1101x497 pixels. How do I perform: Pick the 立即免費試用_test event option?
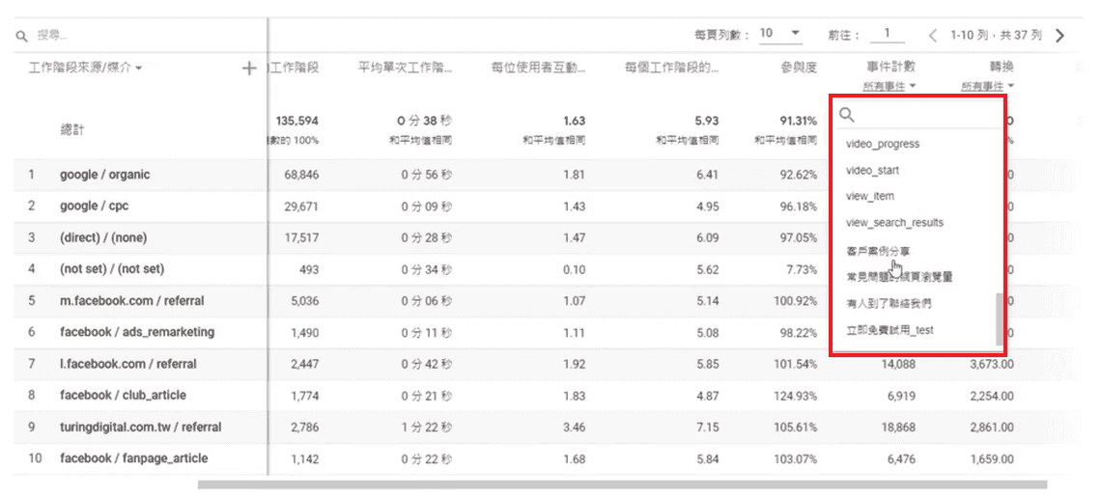tap(889, 330)
